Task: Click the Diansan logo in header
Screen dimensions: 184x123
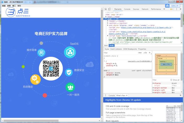Action: [18, 12]
